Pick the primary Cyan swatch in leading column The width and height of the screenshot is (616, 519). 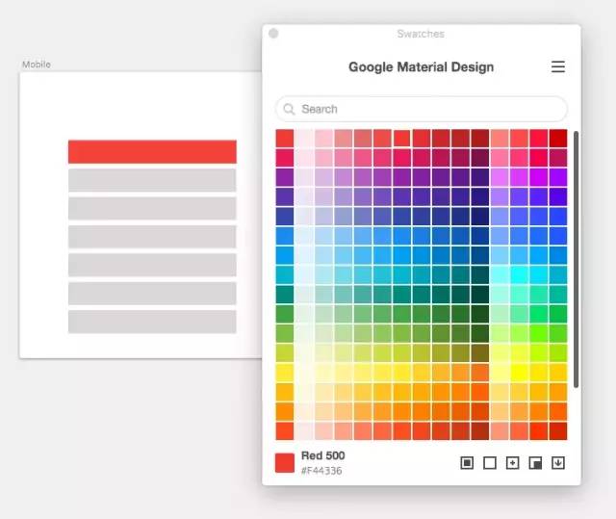coord(285,275)
